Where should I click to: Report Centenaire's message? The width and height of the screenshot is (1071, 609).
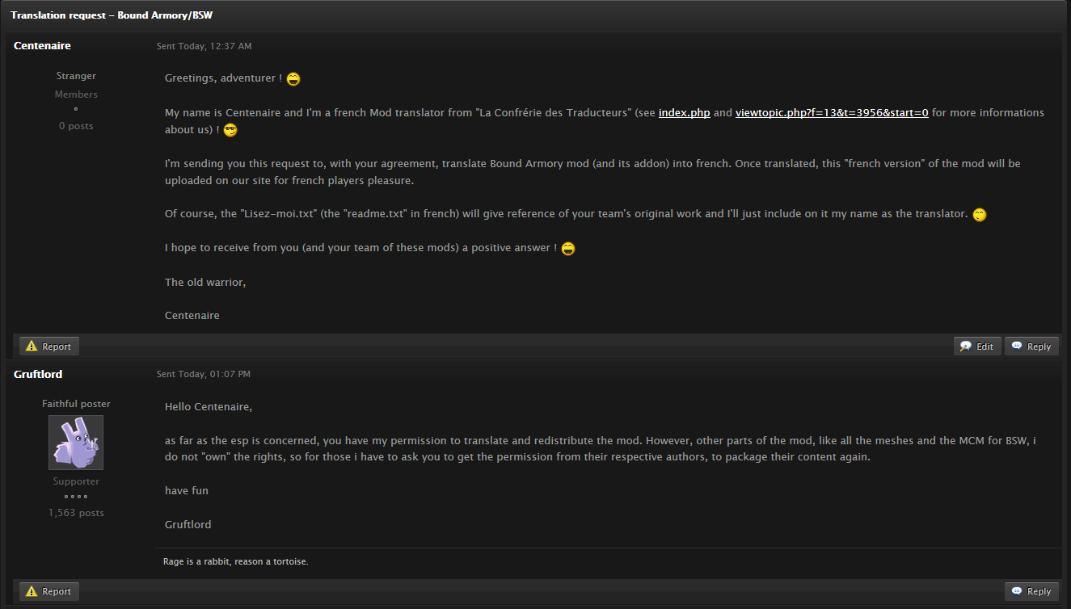point(49,346)
